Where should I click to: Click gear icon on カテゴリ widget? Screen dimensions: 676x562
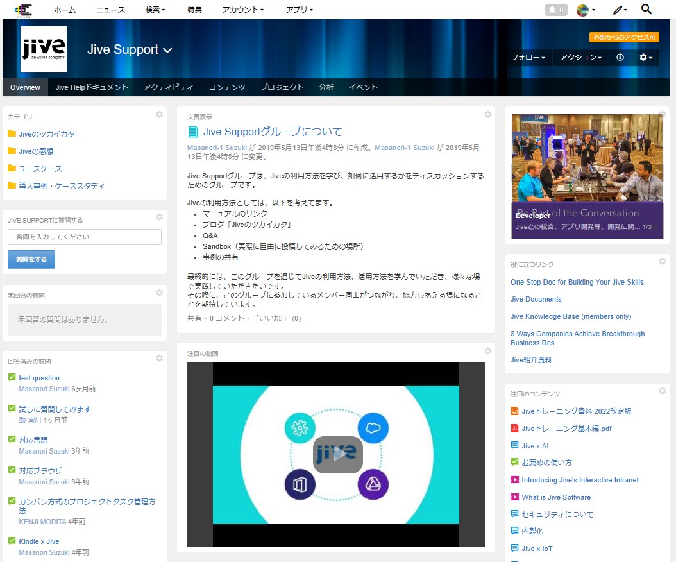[160, 114]
